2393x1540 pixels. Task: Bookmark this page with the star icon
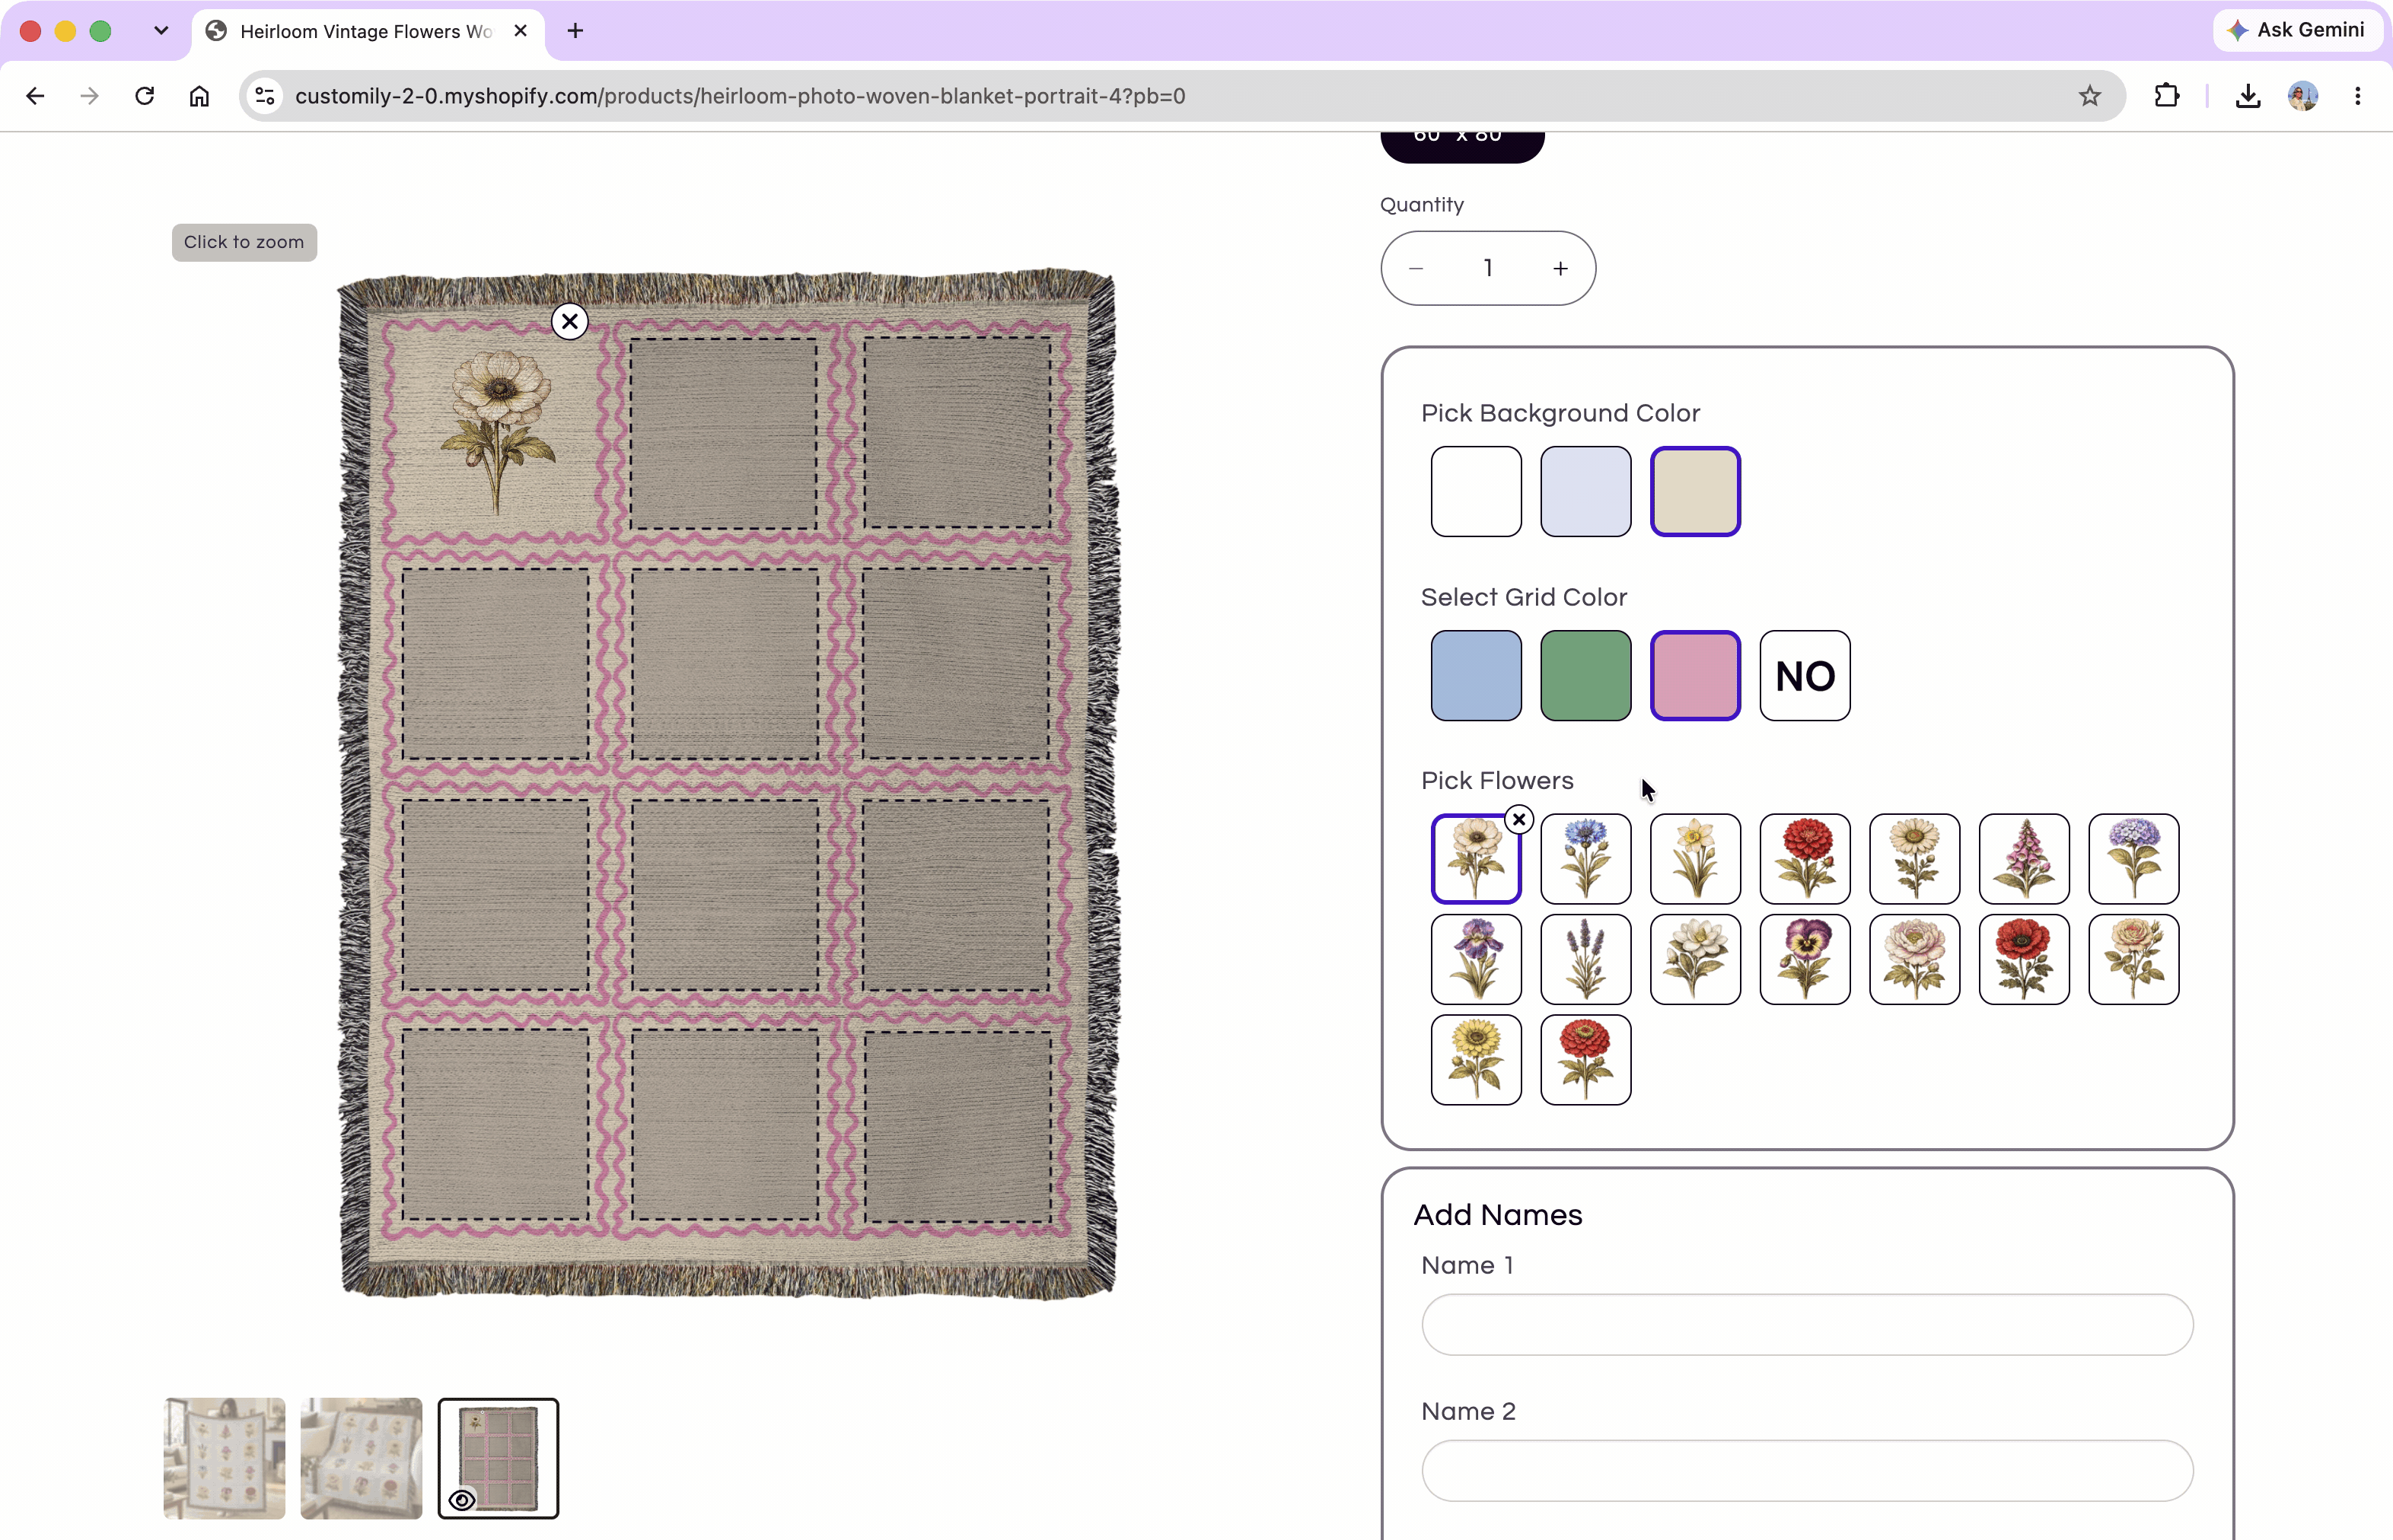tap(2090, 96)
